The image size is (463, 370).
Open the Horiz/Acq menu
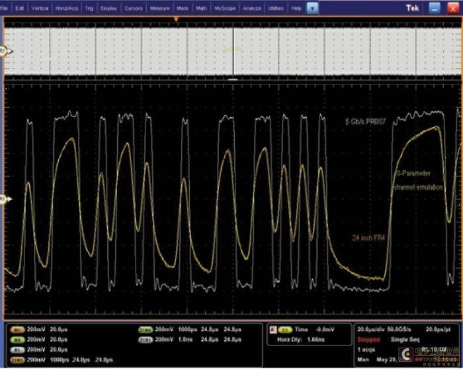click(x=66, y=9)
